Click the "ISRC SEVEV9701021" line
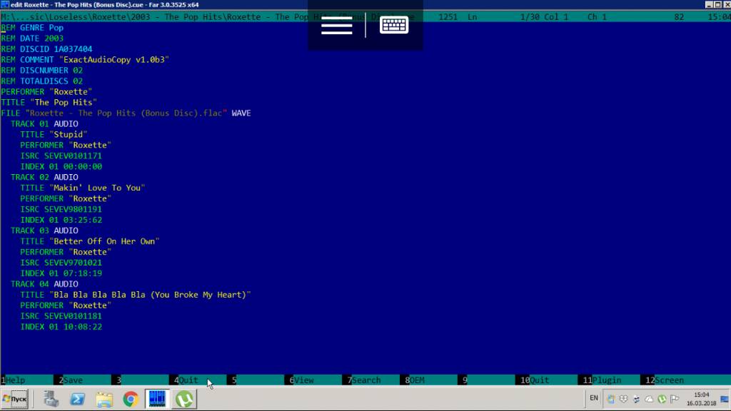Screen dimensions: 731x411 click(61, 264)
